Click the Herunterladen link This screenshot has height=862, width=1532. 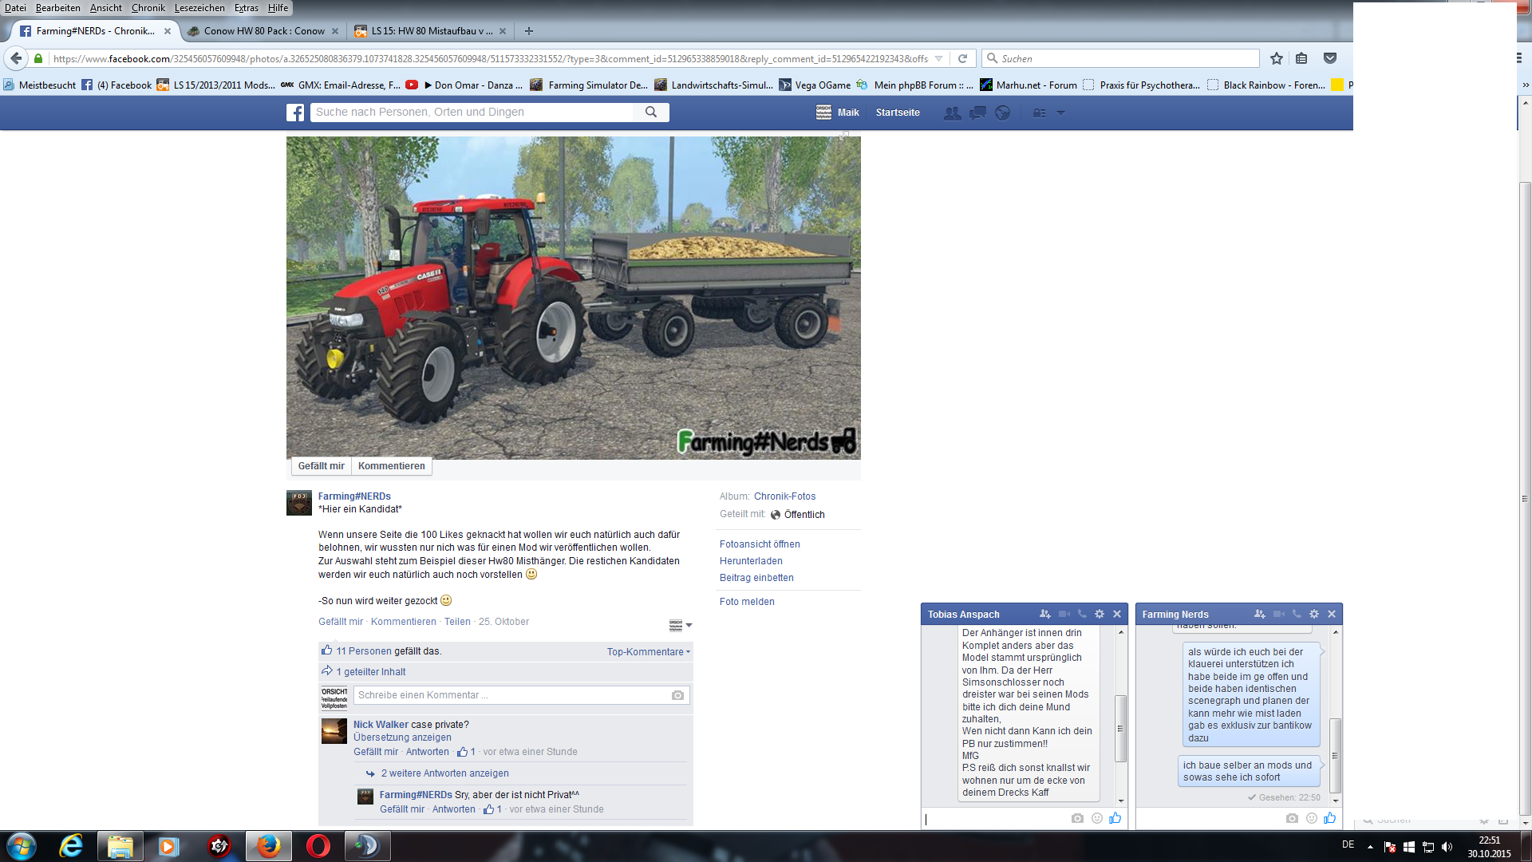tap(751, 561)
